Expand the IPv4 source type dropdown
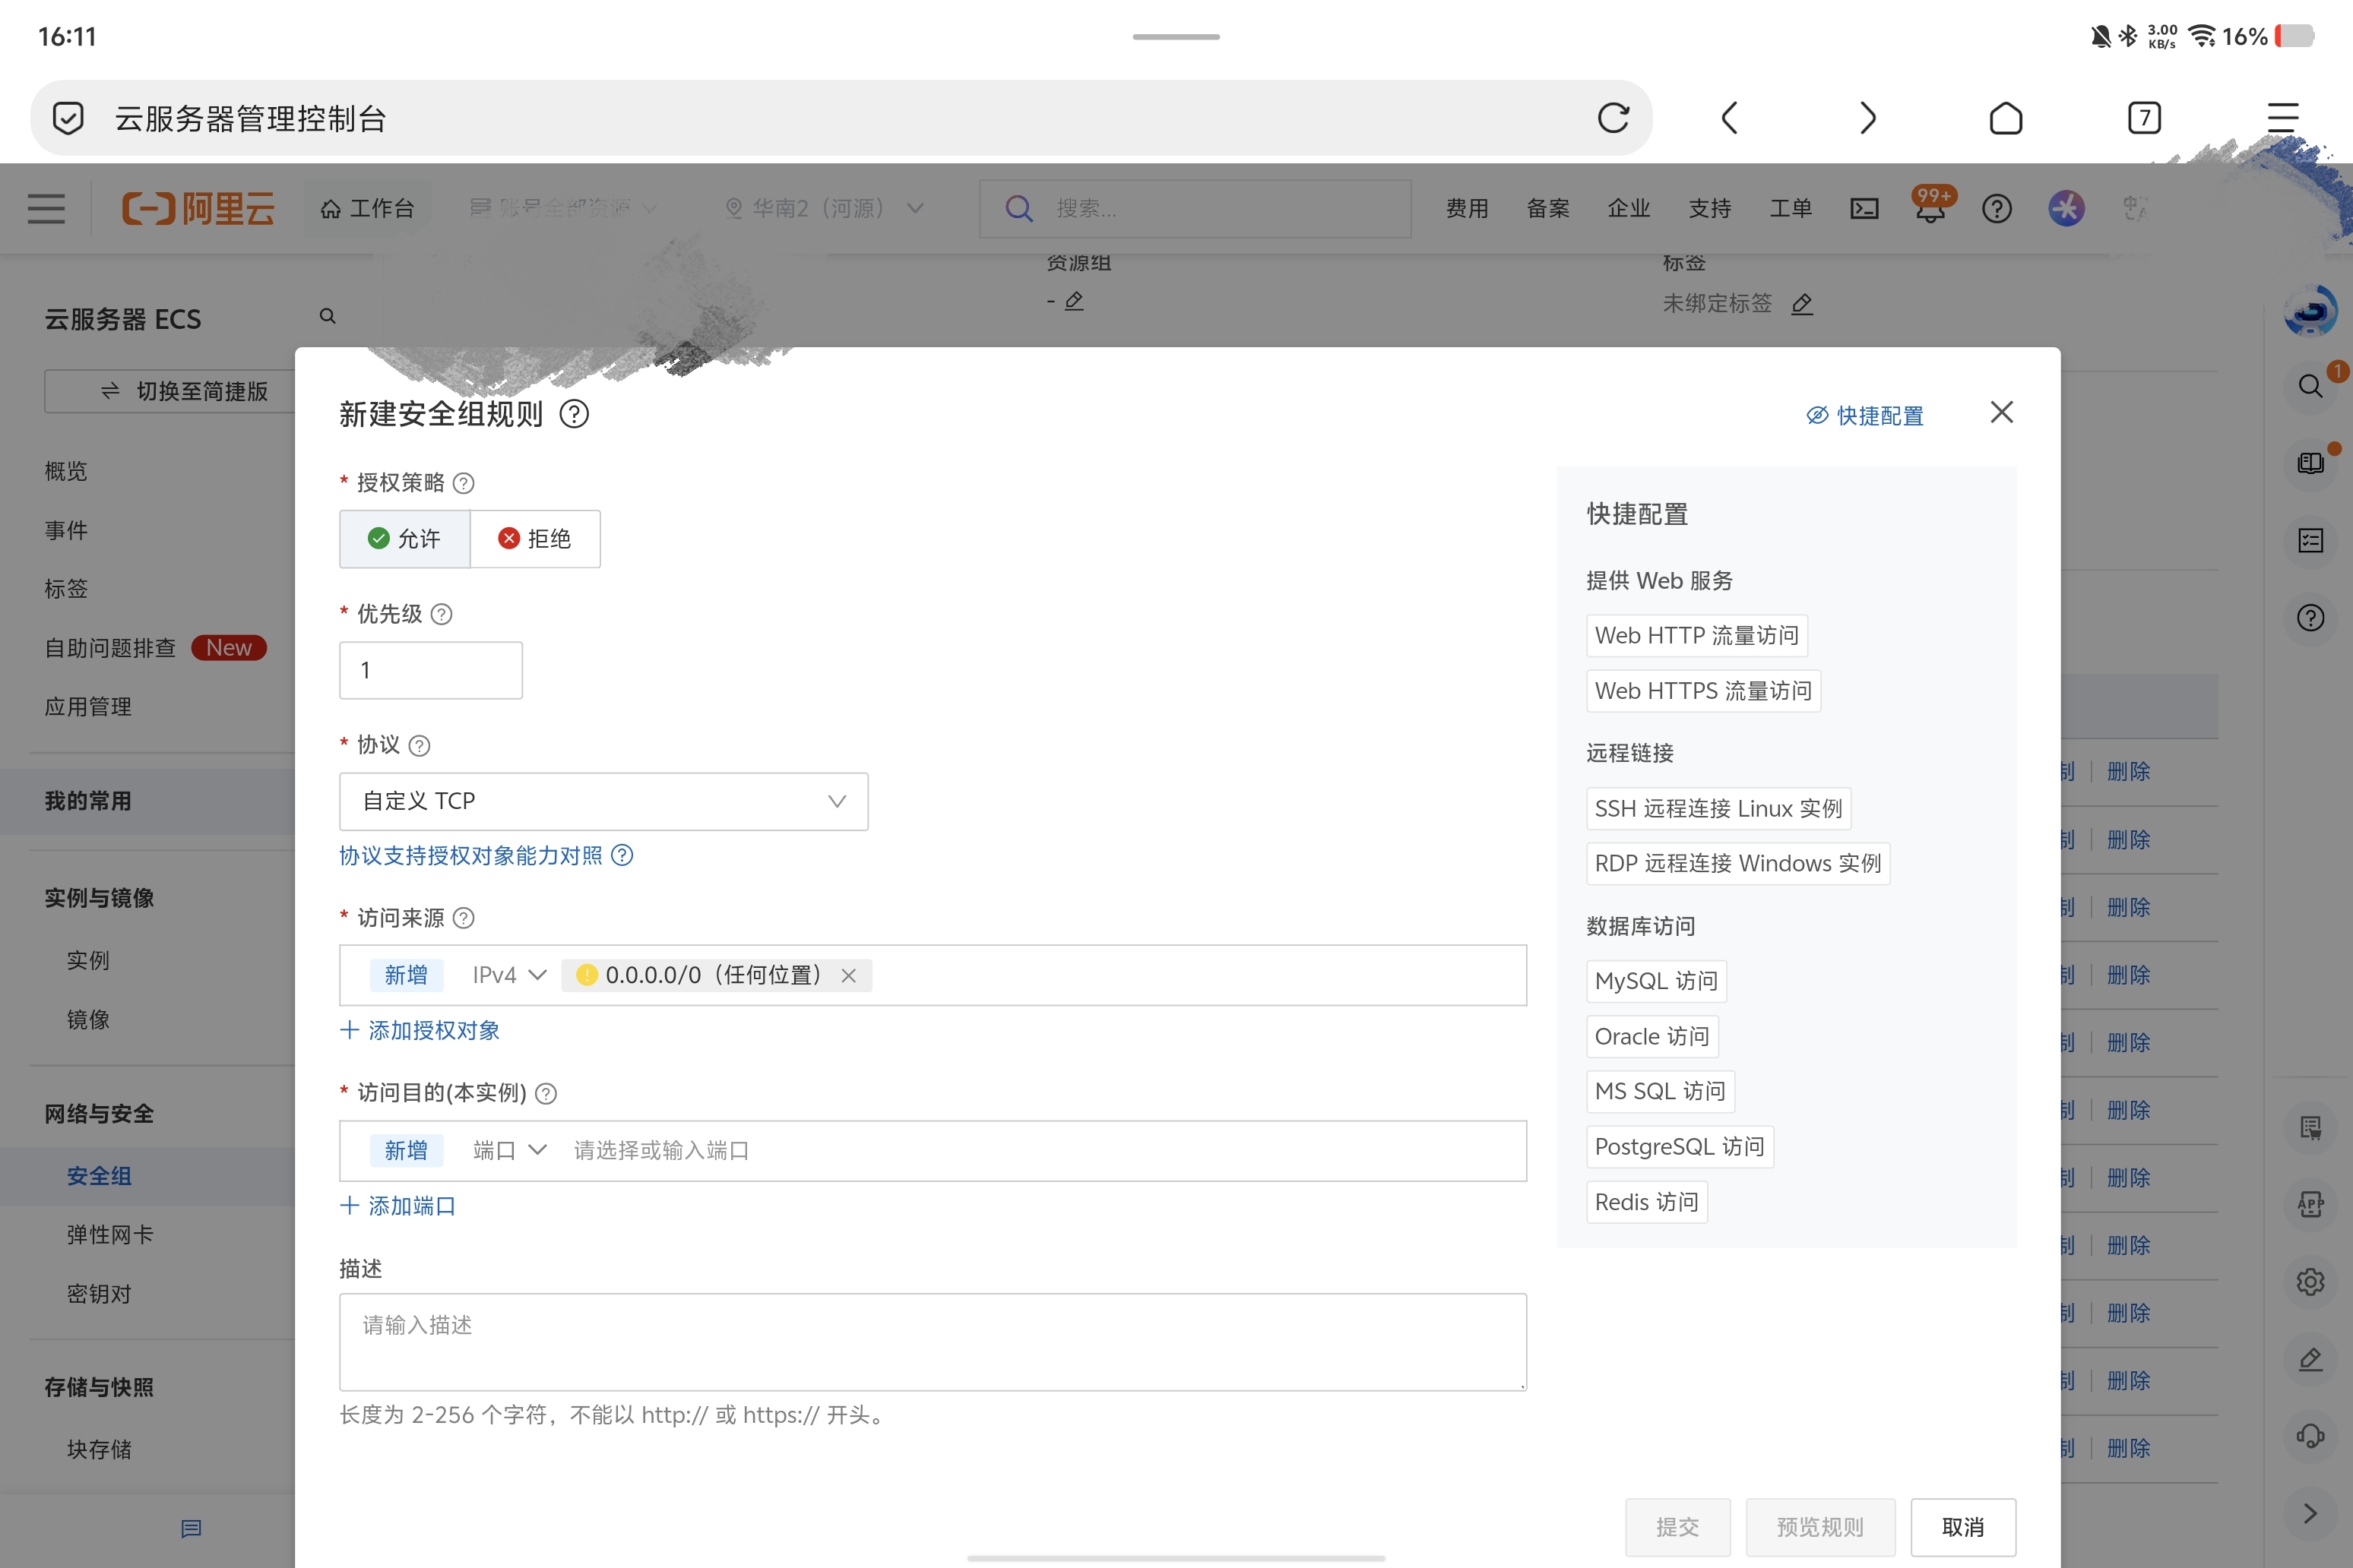 tap(509, 975)
